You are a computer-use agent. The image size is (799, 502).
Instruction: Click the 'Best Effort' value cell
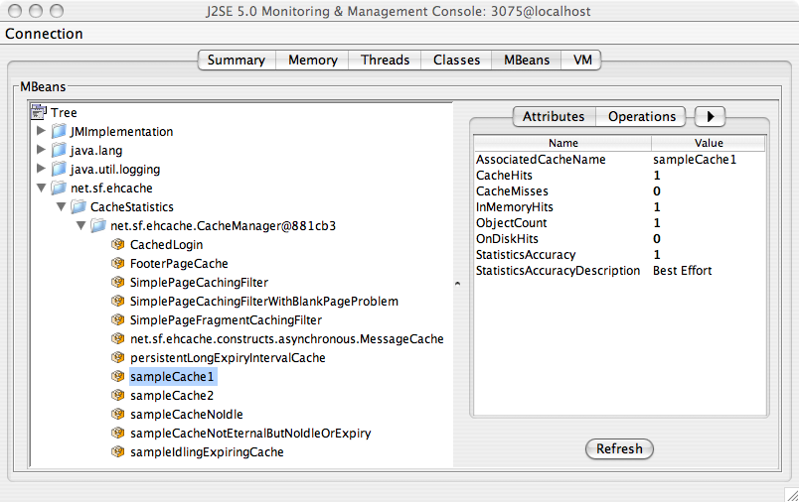pyautogui.click(x=683, y=270)
